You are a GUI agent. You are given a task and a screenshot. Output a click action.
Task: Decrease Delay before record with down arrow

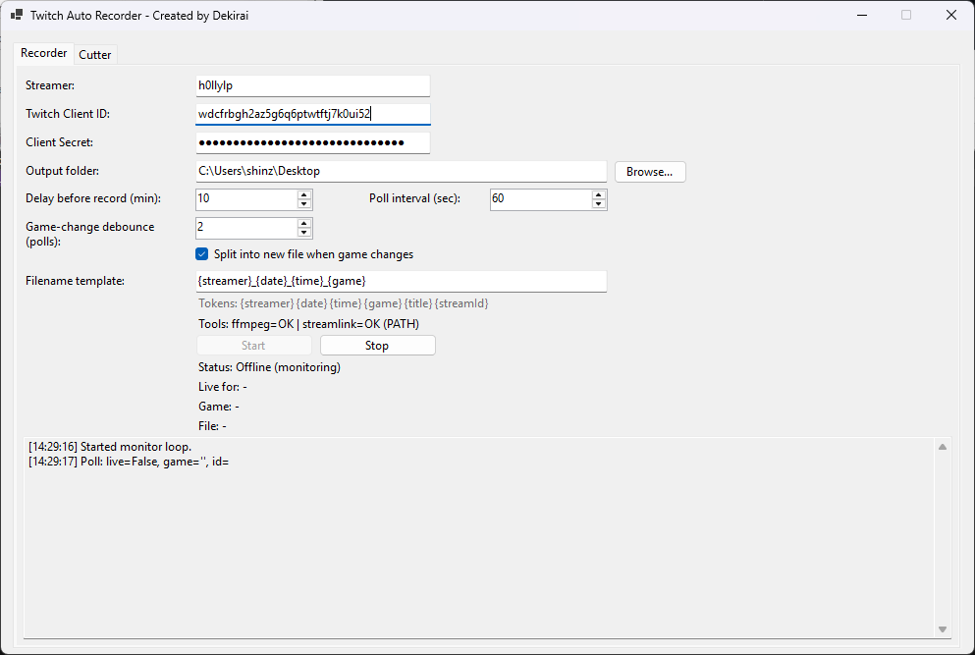pos(304,204)
